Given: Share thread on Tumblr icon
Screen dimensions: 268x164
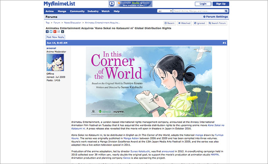Looking at the screenshot, I should coord(62,31).
